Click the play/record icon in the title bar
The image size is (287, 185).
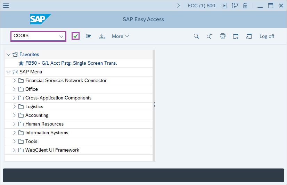[x=224, y=6]
